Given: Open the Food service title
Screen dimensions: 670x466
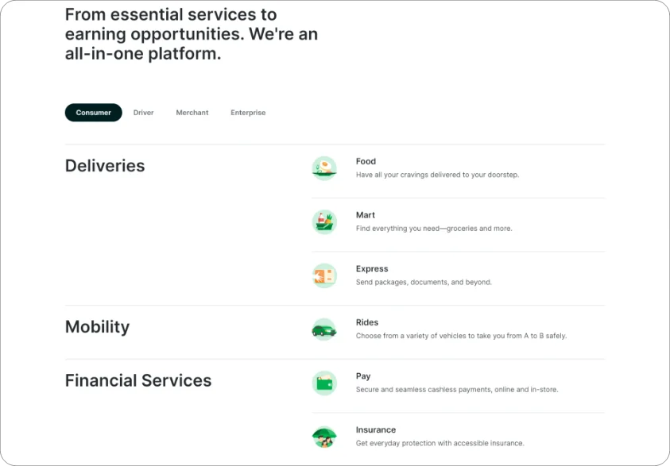Looking at the screenshot, I should tap(366, 161).
